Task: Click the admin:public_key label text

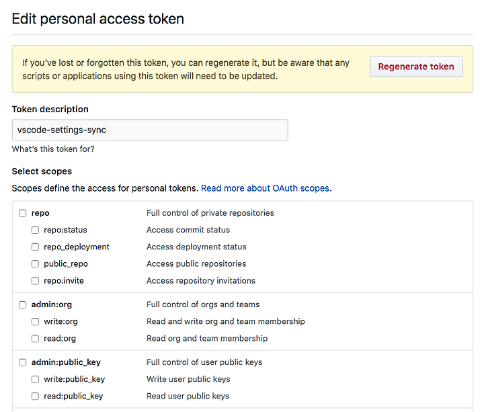Action: (66, 362)
